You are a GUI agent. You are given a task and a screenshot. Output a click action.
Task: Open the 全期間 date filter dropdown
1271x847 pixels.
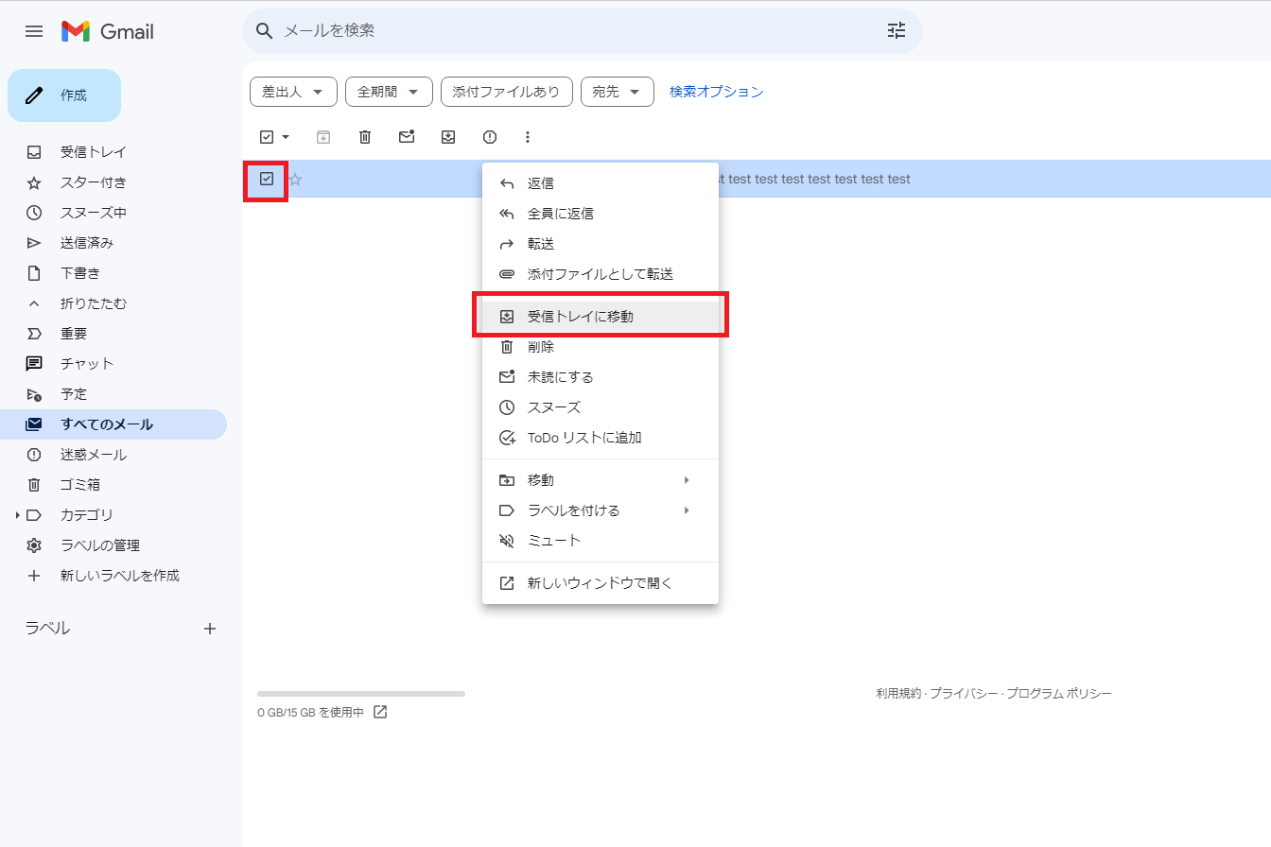click(389, 92)
